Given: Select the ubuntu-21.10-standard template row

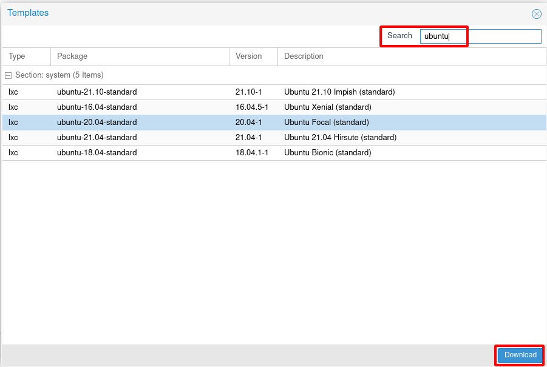Looking at the screenshot, I should (97, 92).
